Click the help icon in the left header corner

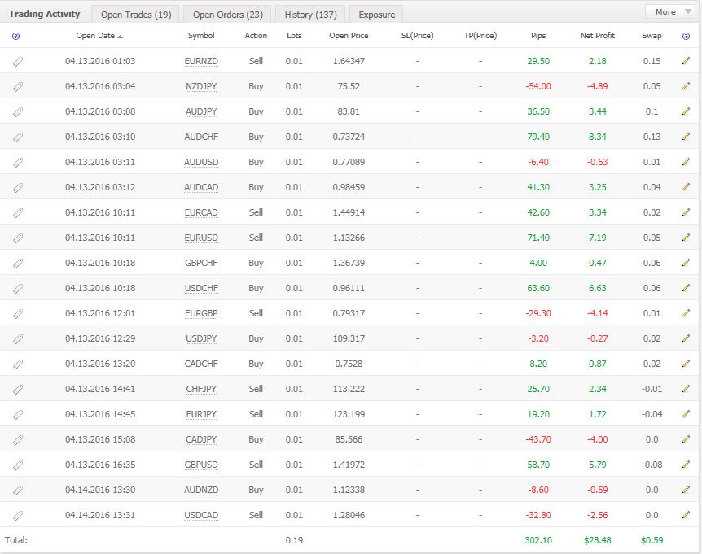coord(16,36)
